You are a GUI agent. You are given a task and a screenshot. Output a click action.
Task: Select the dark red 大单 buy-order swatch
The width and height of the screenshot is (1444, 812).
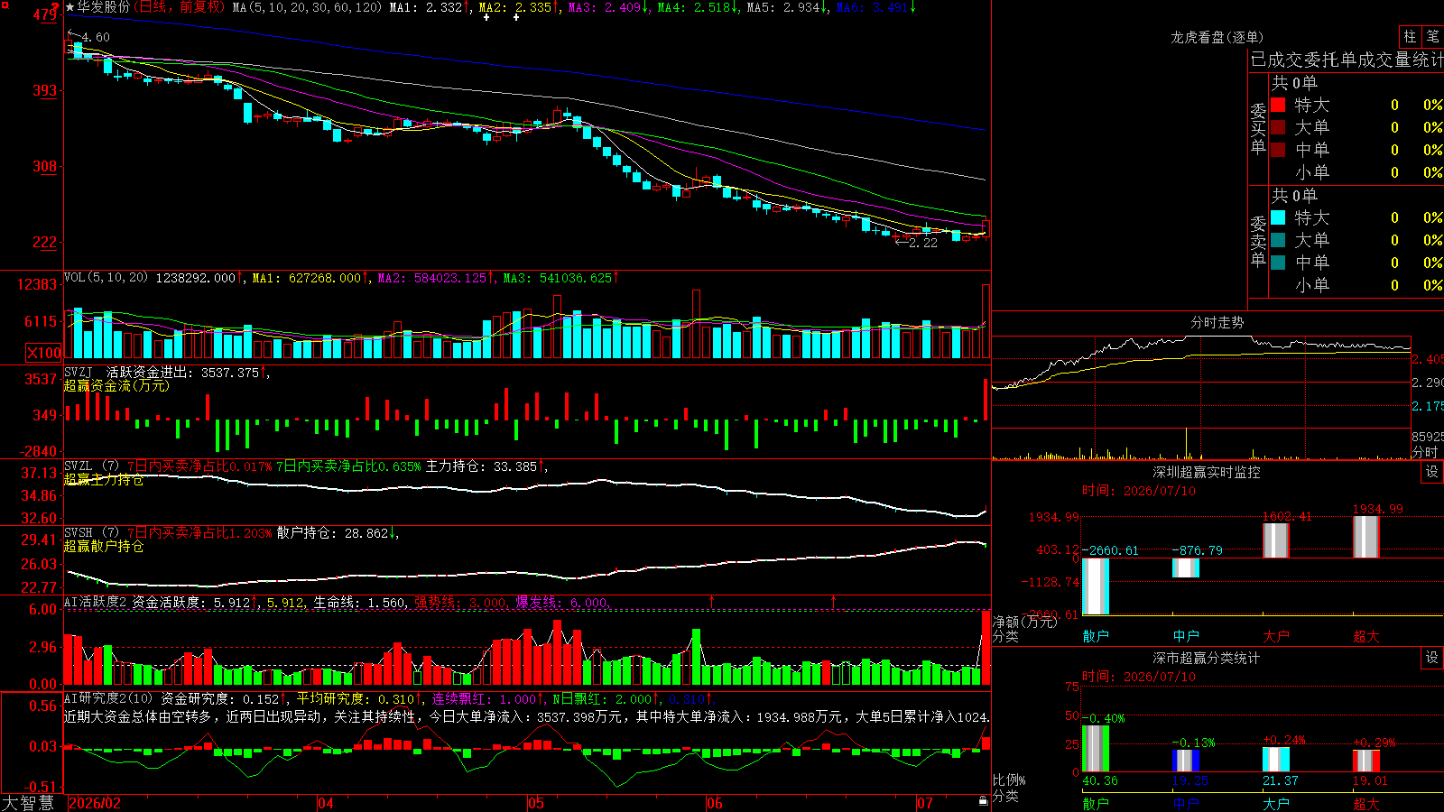pyautogui.click(x=1278, y=127)
